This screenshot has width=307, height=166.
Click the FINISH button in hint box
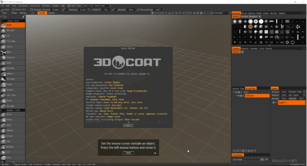click(128, 153)
